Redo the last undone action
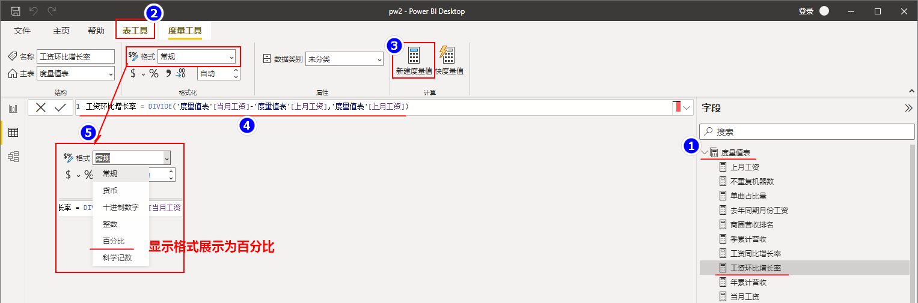Viewport: 918px width, 303px height. click(x=52, y=11)
